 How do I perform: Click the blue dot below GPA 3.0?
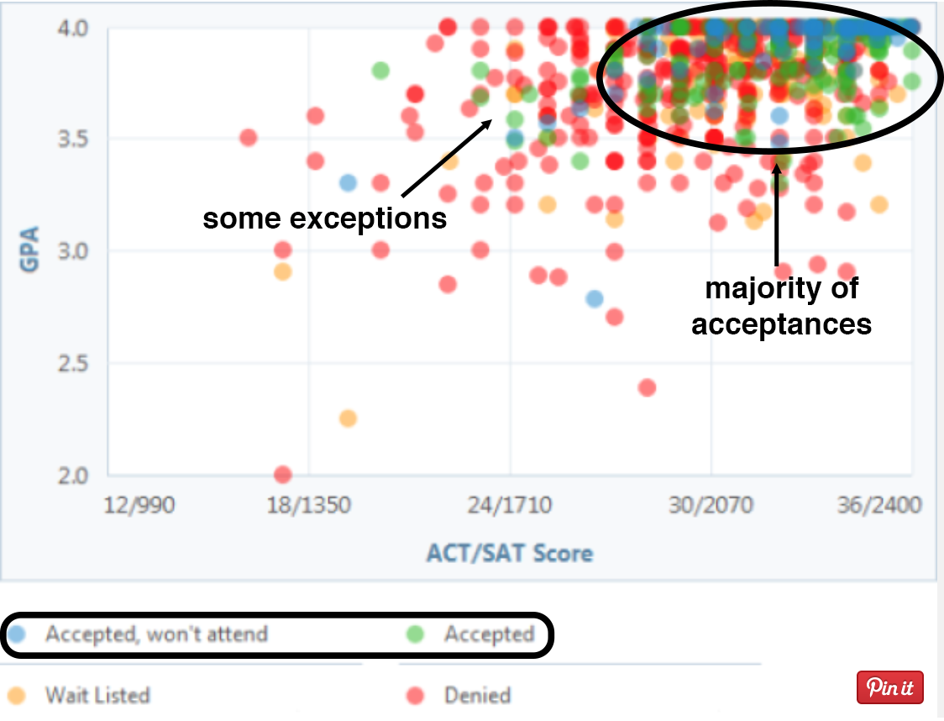(x=595, y=298)
